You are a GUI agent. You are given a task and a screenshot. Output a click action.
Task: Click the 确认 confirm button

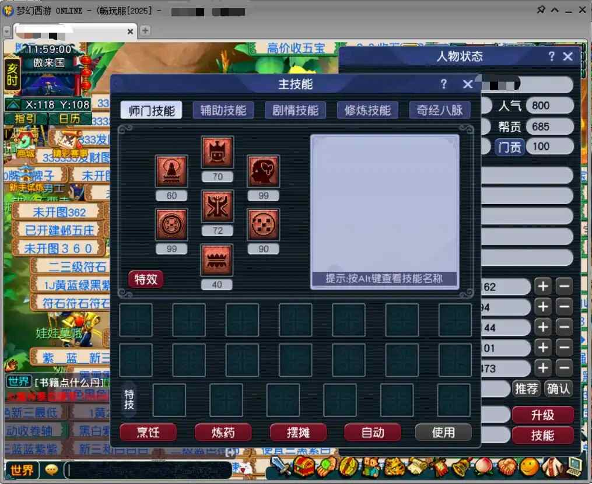558,389
